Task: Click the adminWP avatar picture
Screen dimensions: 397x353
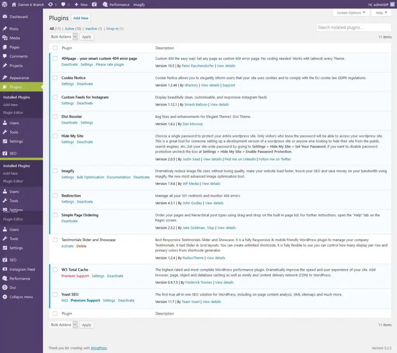Action: click(x=392, y=5)
